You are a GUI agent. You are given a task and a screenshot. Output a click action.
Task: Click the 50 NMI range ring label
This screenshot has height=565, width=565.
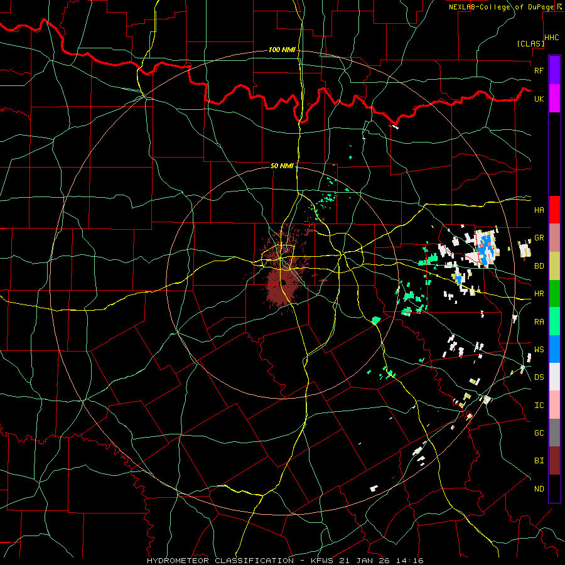pos(282,166)
